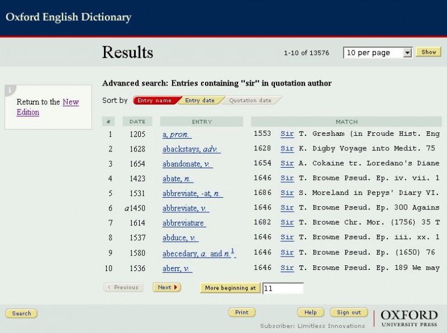The height and width of the screenshot is (333, 447).
Task: Click the Sign out button
Action: click(x=349, y=312)
